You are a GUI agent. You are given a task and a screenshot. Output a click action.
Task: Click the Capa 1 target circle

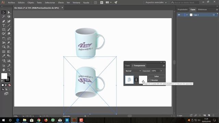coord(214,15)
